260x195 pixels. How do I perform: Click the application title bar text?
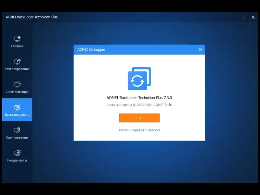coord(31,17)
